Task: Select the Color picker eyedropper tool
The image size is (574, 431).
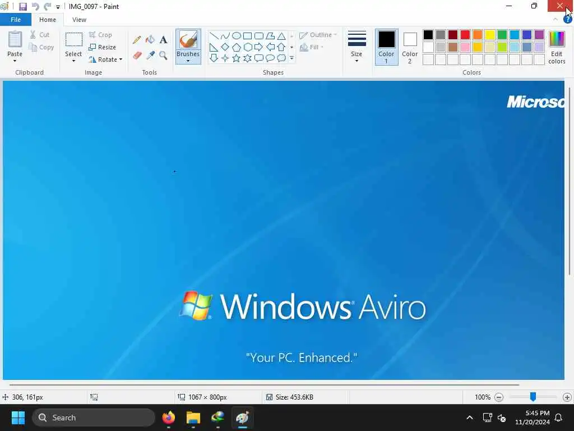Action: point(150,56)
